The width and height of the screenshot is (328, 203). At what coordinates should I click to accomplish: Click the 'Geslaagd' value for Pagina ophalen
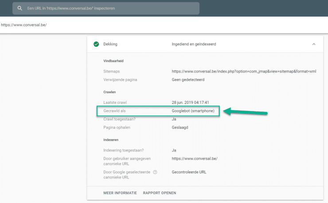point(180,127)
